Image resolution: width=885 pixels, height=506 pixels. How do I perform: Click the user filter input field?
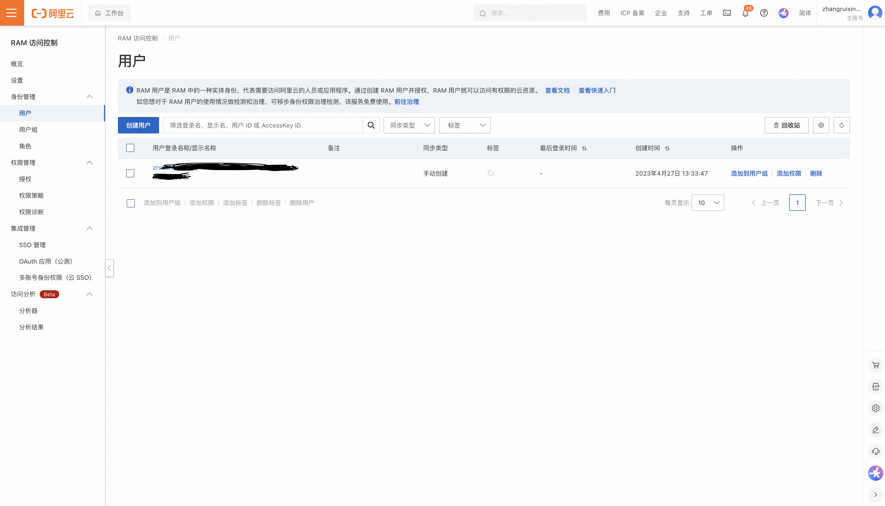tap(263, 125)
